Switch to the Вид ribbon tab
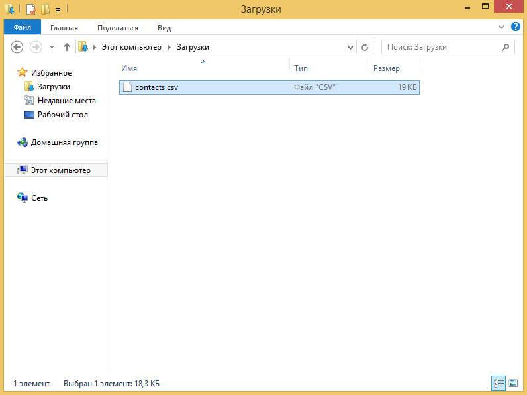Screen dimensions: 527x395 coord(164,28)
